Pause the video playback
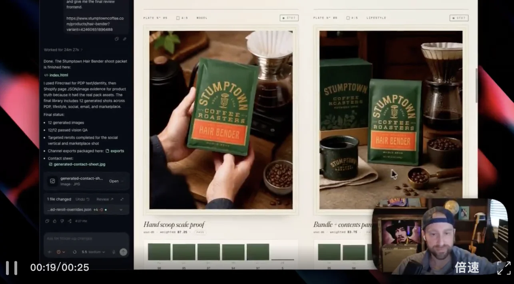 [x=12, y=268]
